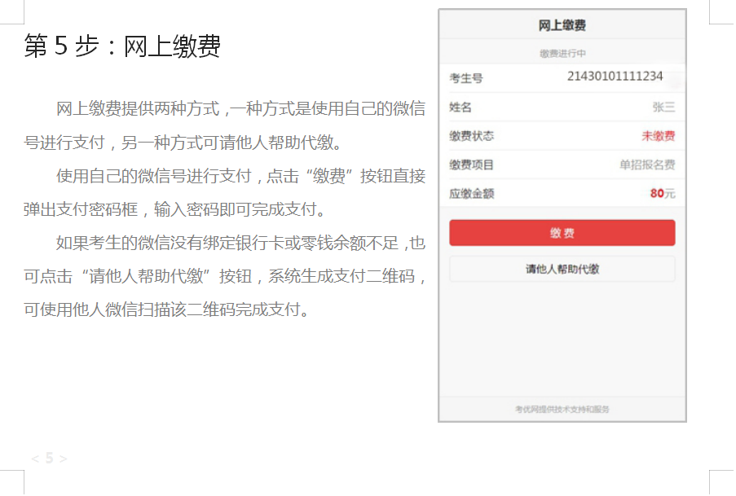Select the 单招报名费 item value
Screen dimensions: 736x496
click(x=646, y=165)
